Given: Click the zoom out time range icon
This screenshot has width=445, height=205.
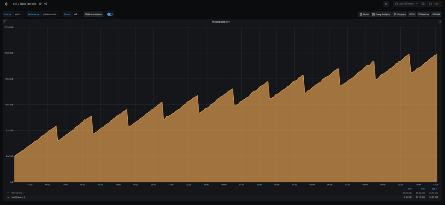Looking at the screenshot, I should pos(423,4).
